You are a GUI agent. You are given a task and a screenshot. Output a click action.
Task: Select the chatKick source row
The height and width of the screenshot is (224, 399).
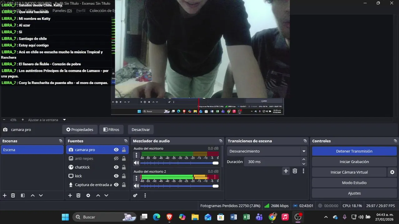tap(97, 167)
